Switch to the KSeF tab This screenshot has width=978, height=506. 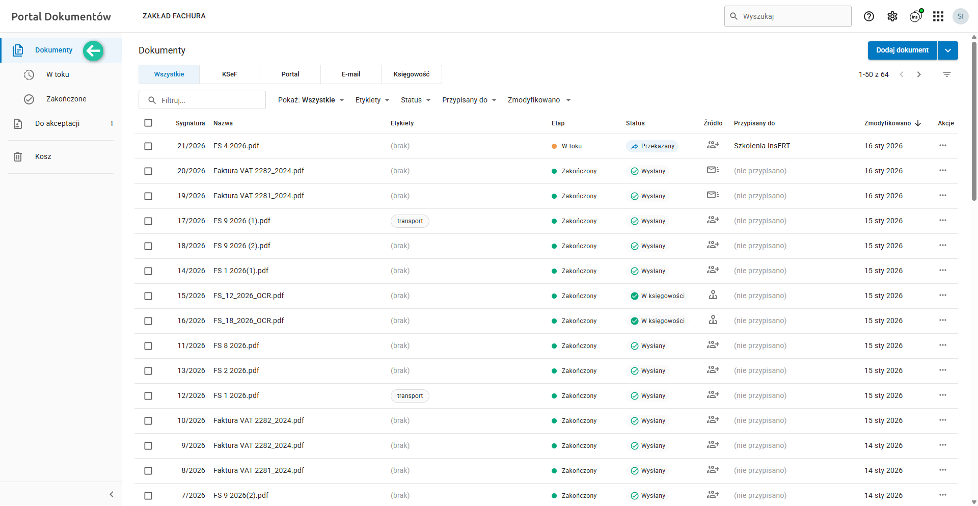230,74
